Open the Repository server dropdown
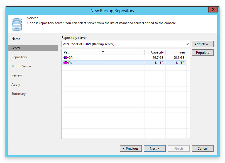225x163 pixels. [187, 44]
